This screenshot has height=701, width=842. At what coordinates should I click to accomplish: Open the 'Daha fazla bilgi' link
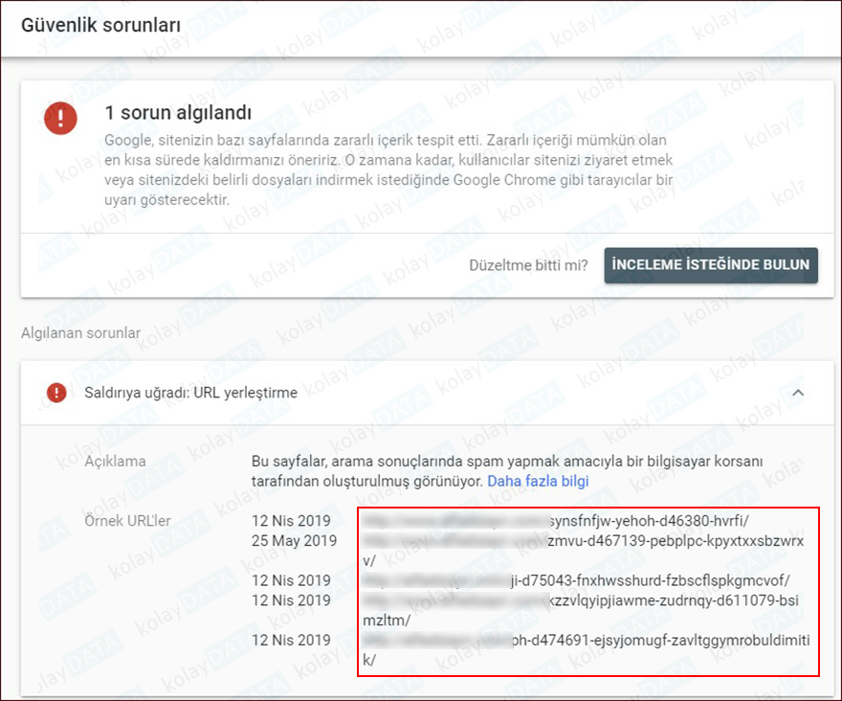click(x=539, y=481)
